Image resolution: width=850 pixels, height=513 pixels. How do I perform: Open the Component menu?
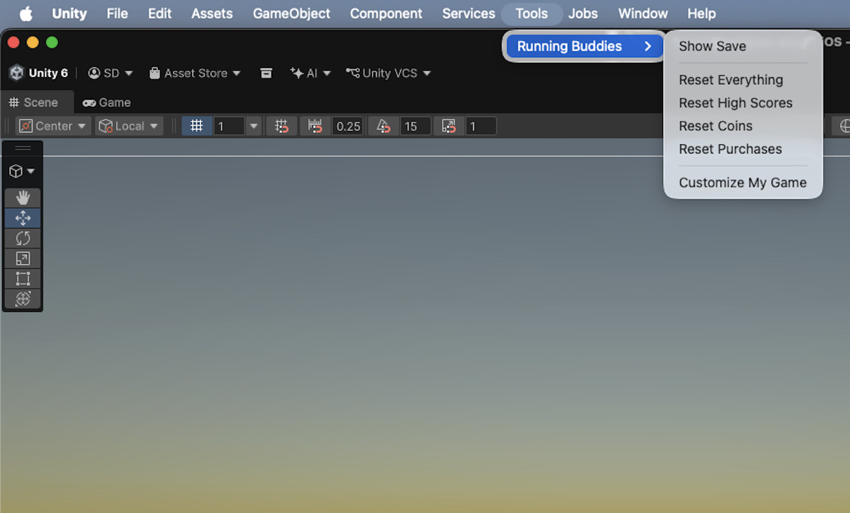click(x=386, y=13)
